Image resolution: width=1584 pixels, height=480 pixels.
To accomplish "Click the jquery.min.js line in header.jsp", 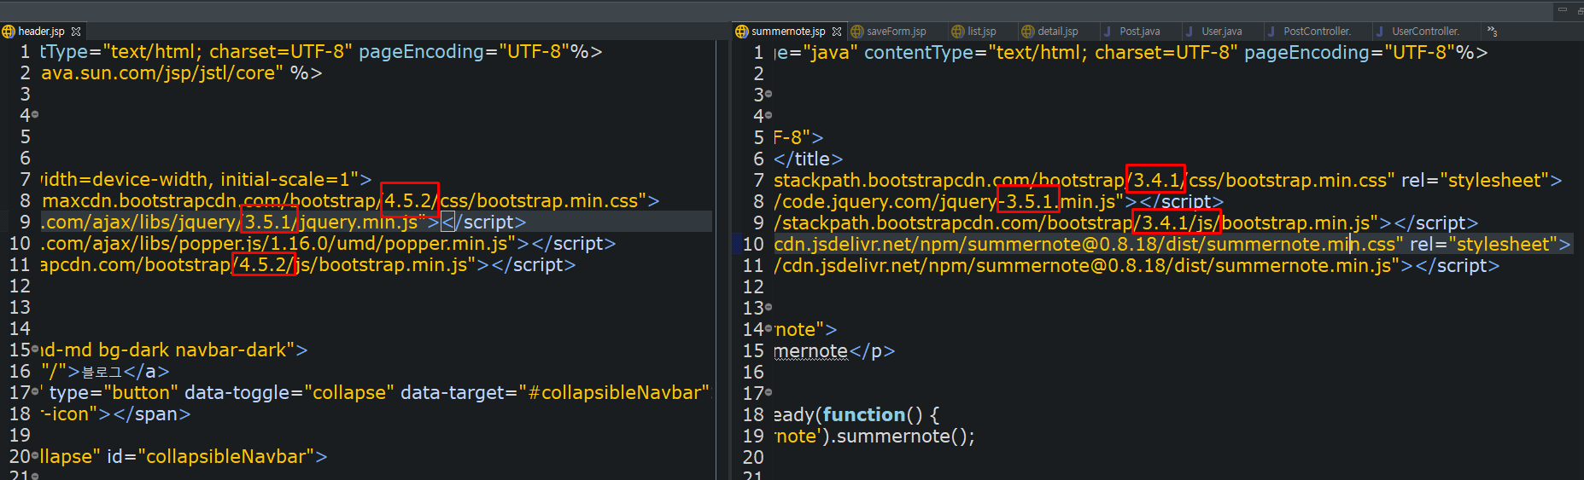I will (283, 223).
